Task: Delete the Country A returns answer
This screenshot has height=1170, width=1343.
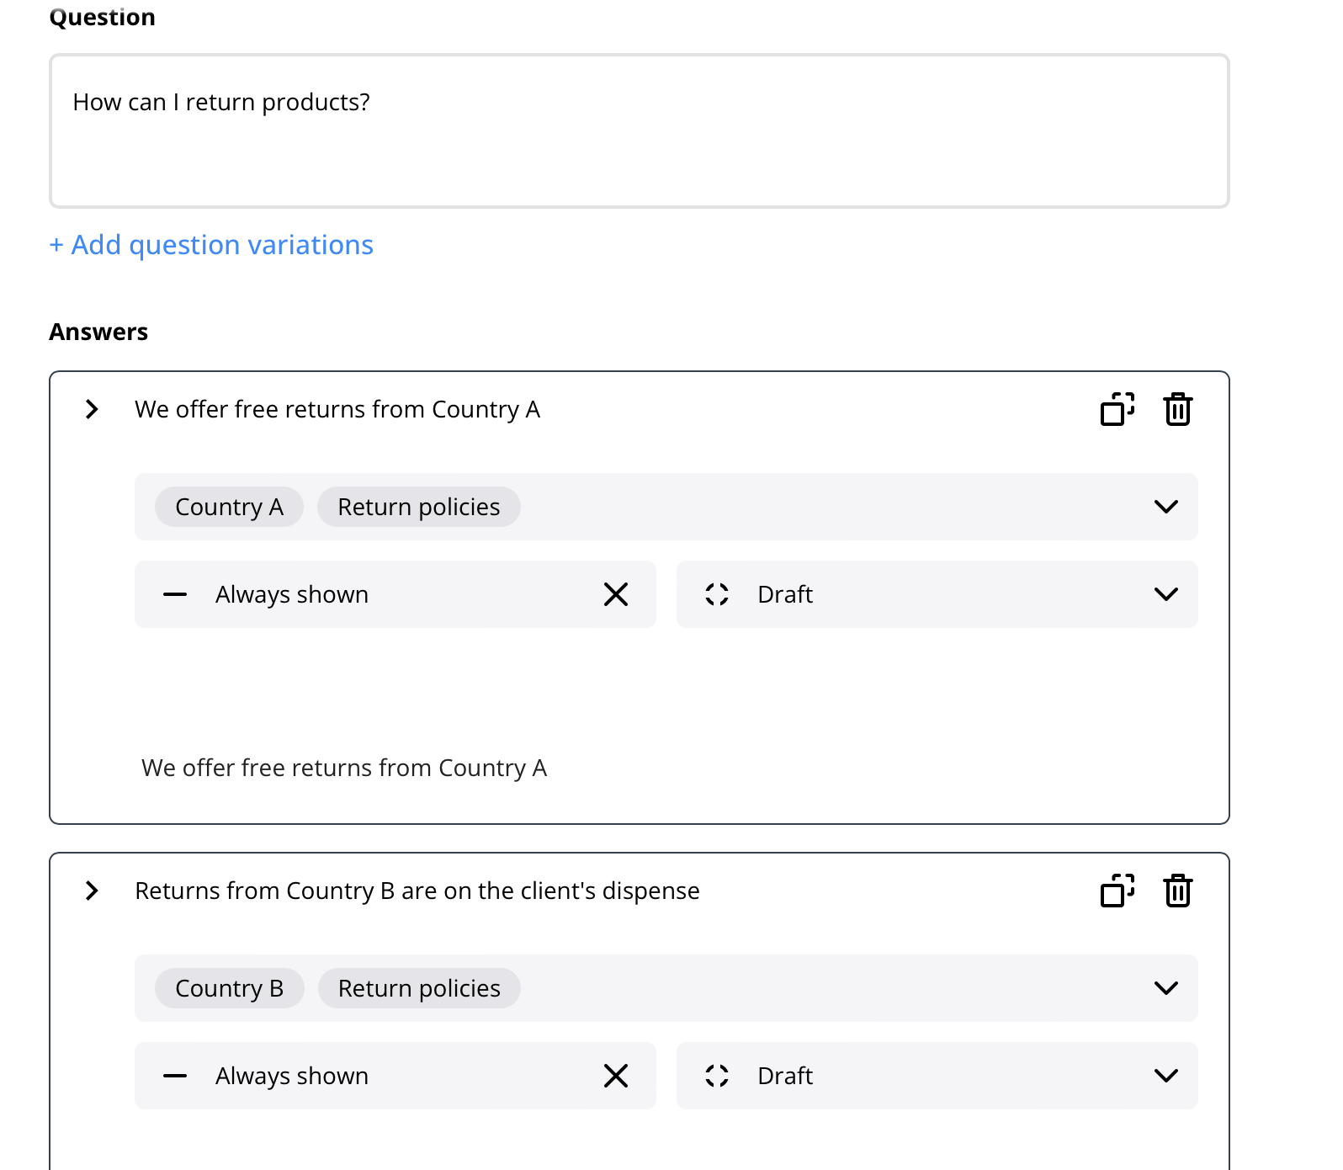Action: (1177, 409)
